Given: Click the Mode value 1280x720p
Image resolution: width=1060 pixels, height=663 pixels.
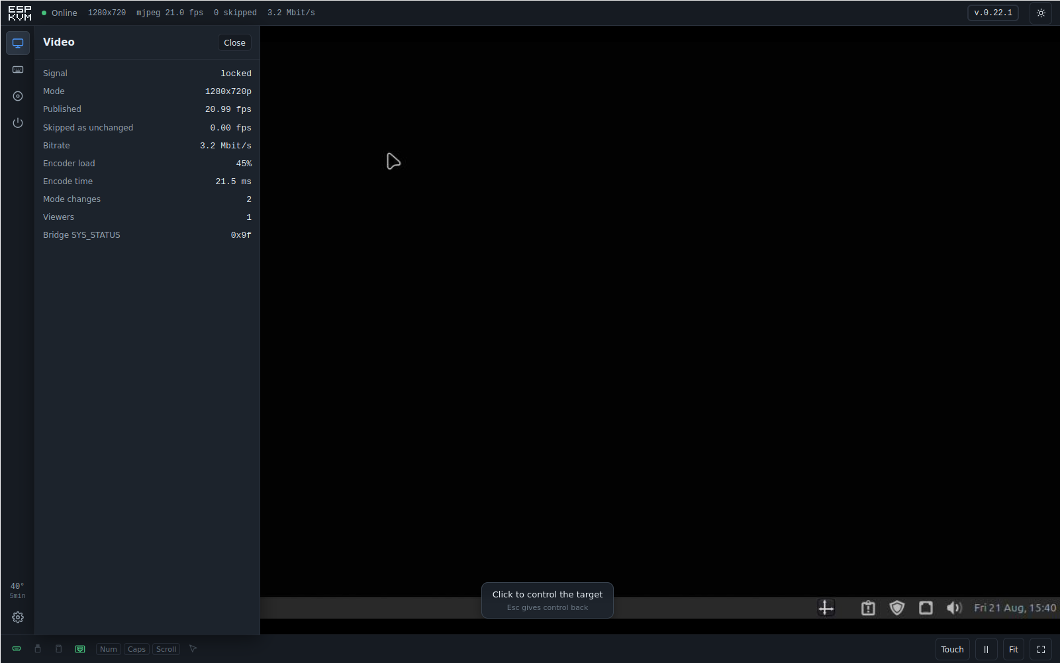Looking at the screenshot, I should coord(228,91).
